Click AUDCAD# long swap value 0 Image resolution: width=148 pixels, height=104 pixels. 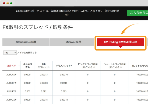88,75
